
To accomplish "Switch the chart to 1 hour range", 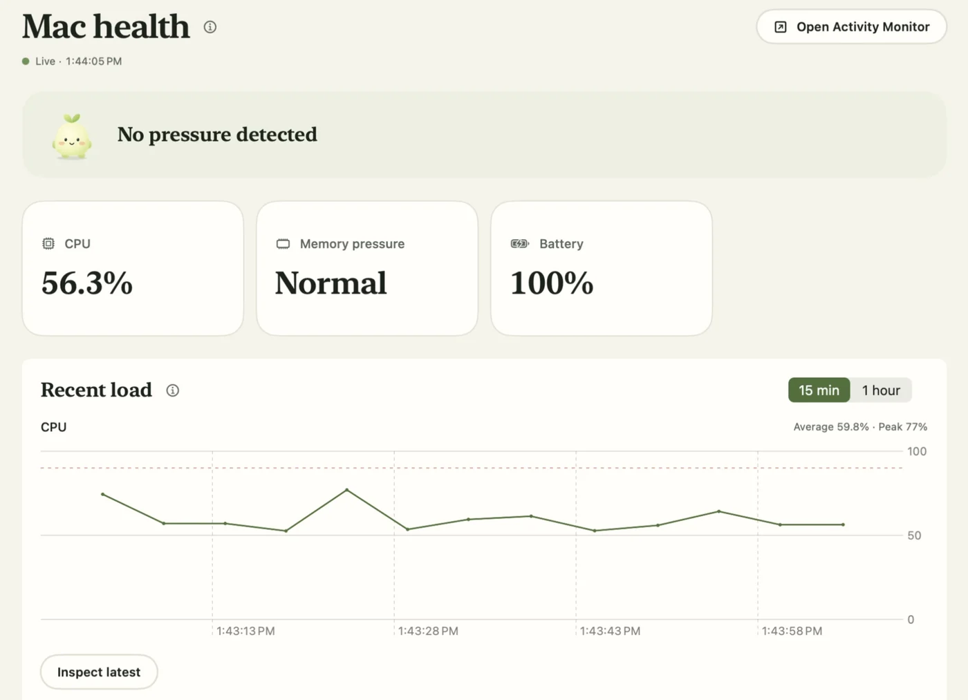I will (881, 390).
